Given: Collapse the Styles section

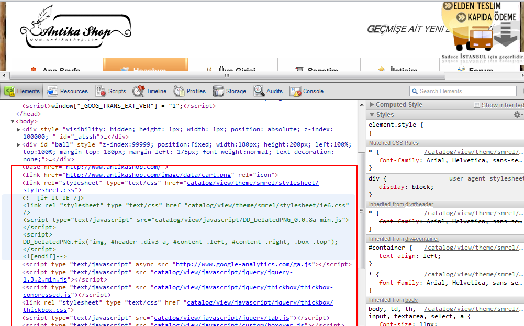Looking at the screenshot, I should click(372, 115).
